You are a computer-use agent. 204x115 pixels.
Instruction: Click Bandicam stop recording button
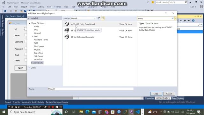(53, 107)
